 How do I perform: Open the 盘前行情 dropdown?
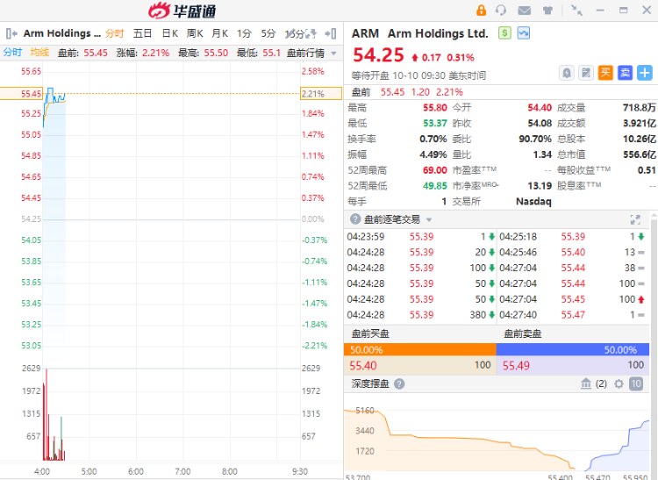(x=311, y=54)
